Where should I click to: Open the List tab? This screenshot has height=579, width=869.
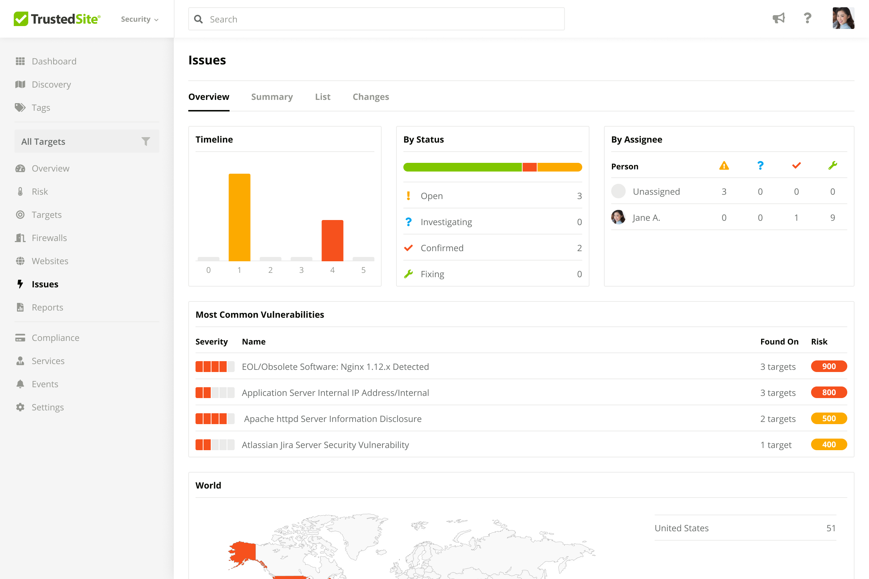coord(323,97)
